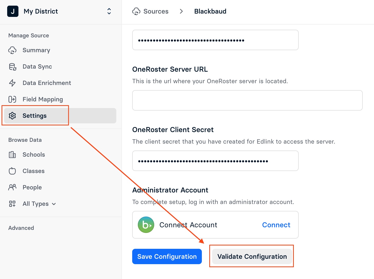Click into the OneRoster Server URL field
The height and width of the screenshot is (279, 374).
point(247,100)
